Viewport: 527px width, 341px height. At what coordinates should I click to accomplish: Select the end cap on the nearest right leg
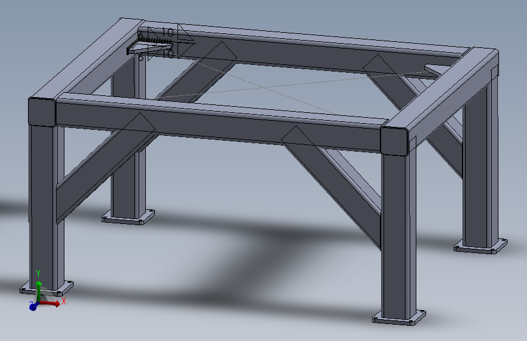click(394, 141)
